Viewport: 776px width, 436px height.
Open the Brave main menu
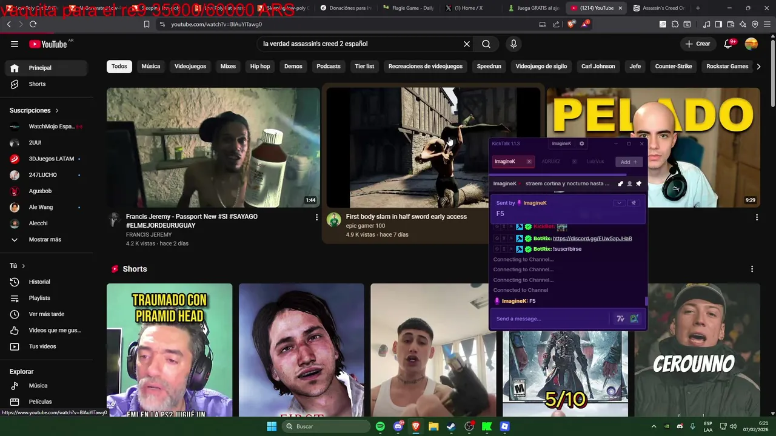[767, 24]
